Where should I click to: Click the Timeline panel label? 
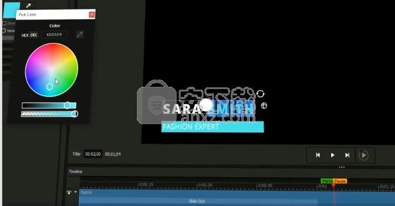coord(75,171)
